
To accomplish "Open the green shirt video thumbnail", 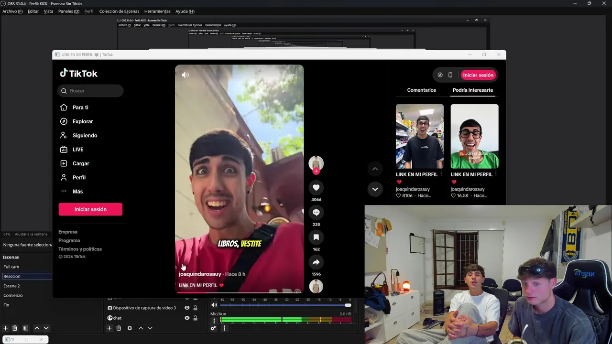I will pyautogui.click(x=474, y=136).
